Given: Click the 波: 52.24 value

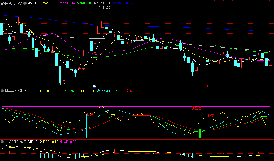Looking at the screenshot, I should point(117,91).
